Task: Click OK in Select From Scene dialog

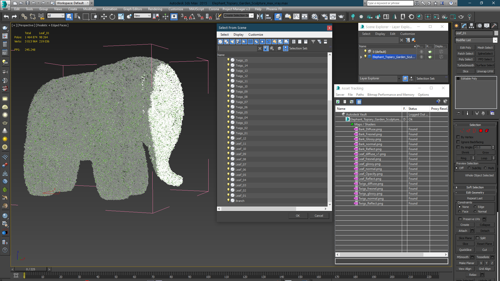Action: (x=298, y=216)
